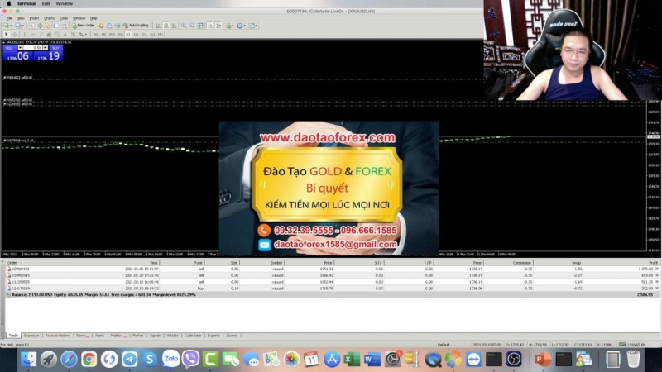Image resolution: width=662 pixels, height=372 pixels.
Task: Switch chart to line chart
Action: coord(175,26)
